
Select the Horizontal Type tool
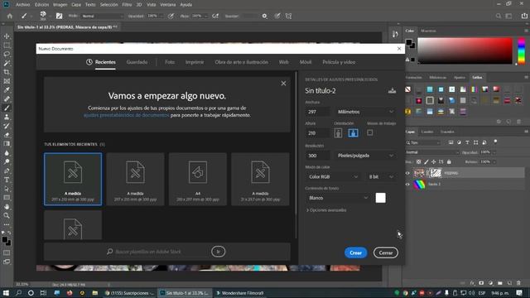coord(7,180)
